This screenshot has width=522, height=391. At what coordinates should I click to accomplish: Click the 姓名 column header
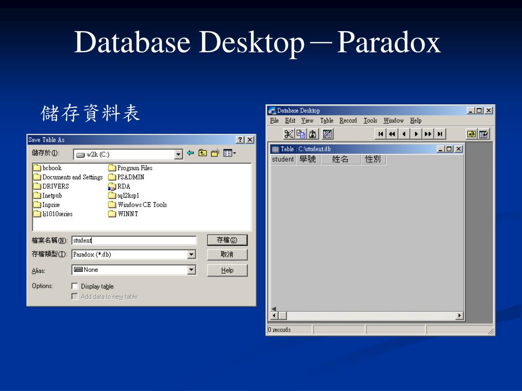click(x=341, y=159)
